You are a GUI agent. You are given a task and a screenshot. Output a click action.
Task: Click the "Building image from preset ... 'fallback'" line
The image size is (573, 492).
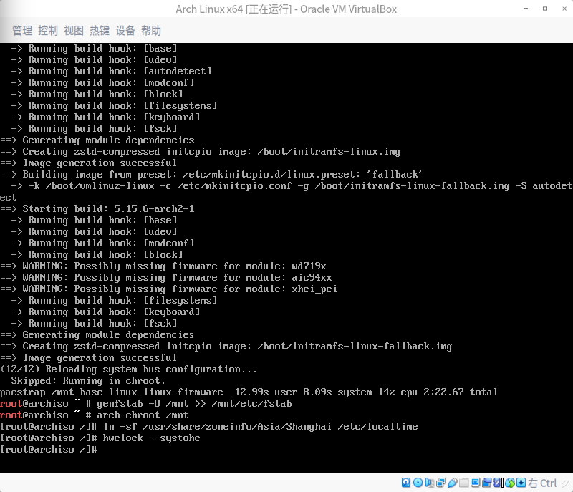[x=211, y=174]
